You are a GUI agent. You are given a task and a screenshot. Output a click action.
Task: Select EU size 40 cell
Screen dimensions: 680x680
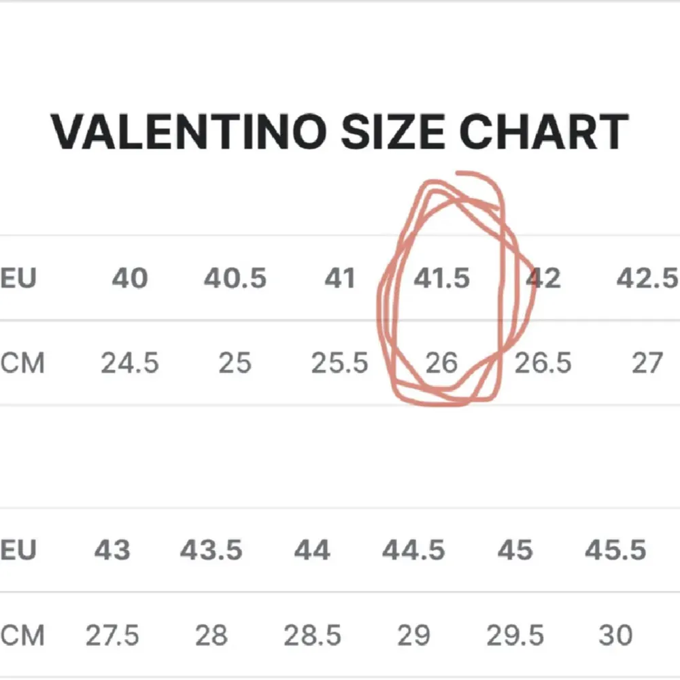(x=130, y=278)
